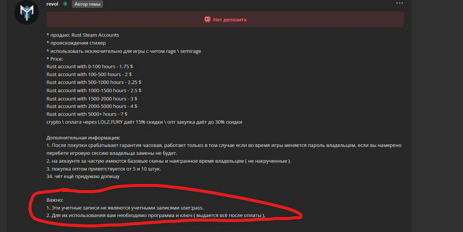
Task: Select the 2000-5000 hours price line
Action: tap(92, 106)
